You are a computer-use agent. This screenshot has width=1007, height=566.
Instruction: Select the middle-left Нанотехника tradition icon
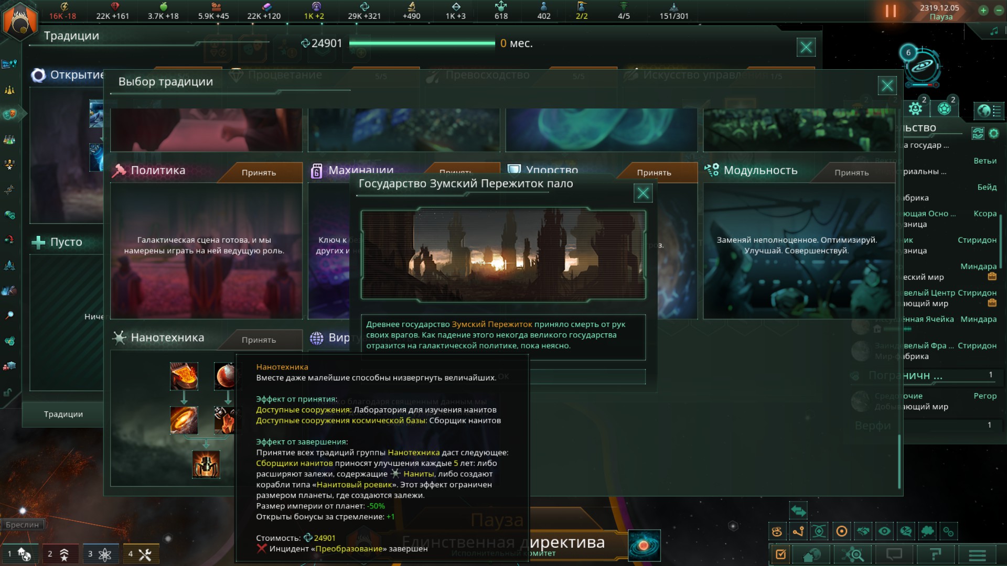(x=184, y=420)
